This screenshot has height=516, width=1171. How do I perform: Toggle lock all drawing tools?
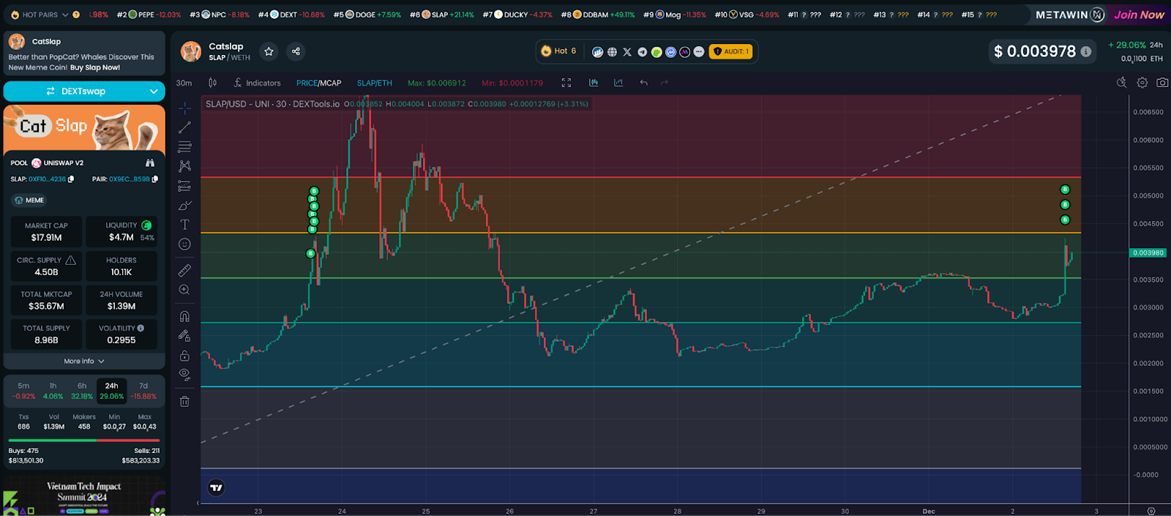point(184,356)
